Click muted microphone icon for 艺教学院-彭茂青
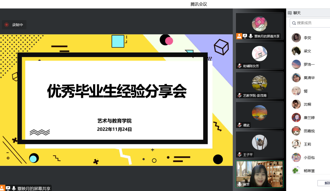Screen dimensions: 330x191 coord(240,95)
